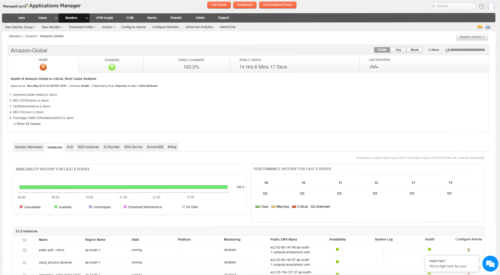Go to the Amazon breadcrumb link
Image resolution: width=500 pixels, height=275 pixels.
coord(31,36)
